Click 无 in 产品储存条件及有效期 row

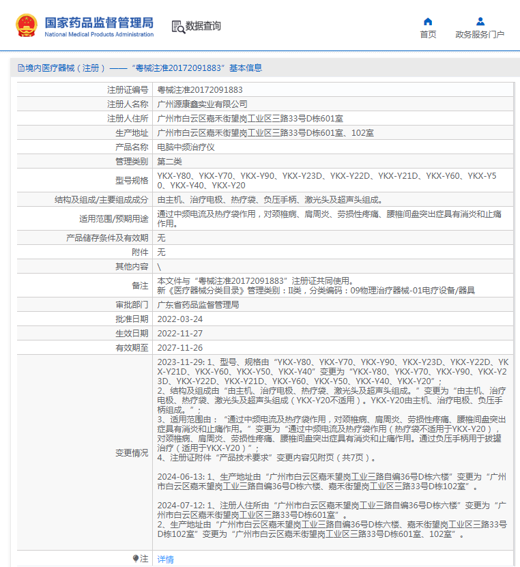coord(161,237)
